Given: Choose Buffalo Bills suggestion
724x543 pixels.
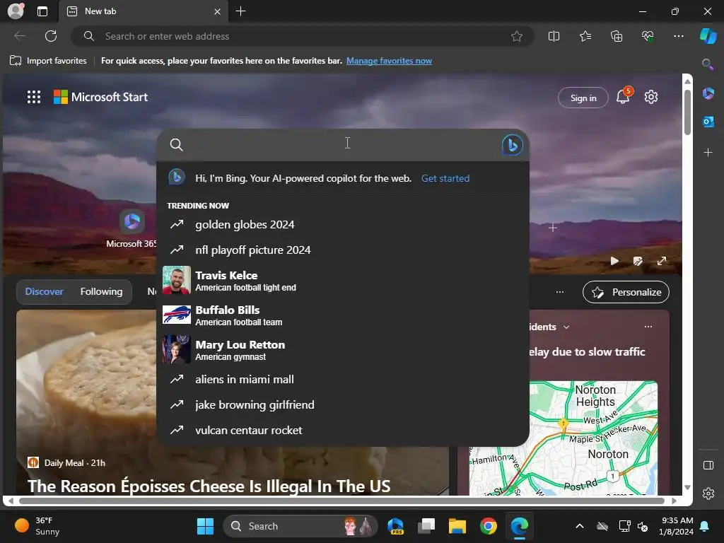Looking at the screenshot, I should [343, 315].
